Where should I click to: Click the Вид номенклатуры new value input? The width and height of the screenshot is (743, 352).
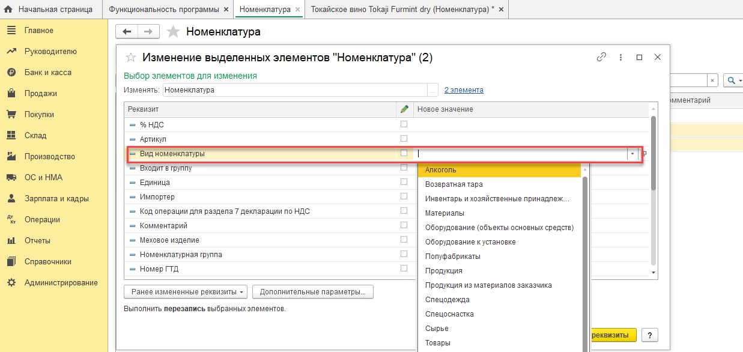[521, 154]
